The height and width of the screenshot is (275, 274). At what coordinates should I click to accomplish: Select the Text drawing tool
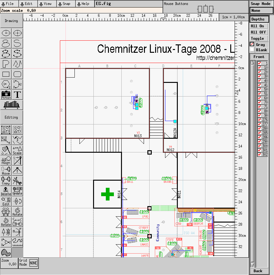pyautogui.click(x=17, y=95)
